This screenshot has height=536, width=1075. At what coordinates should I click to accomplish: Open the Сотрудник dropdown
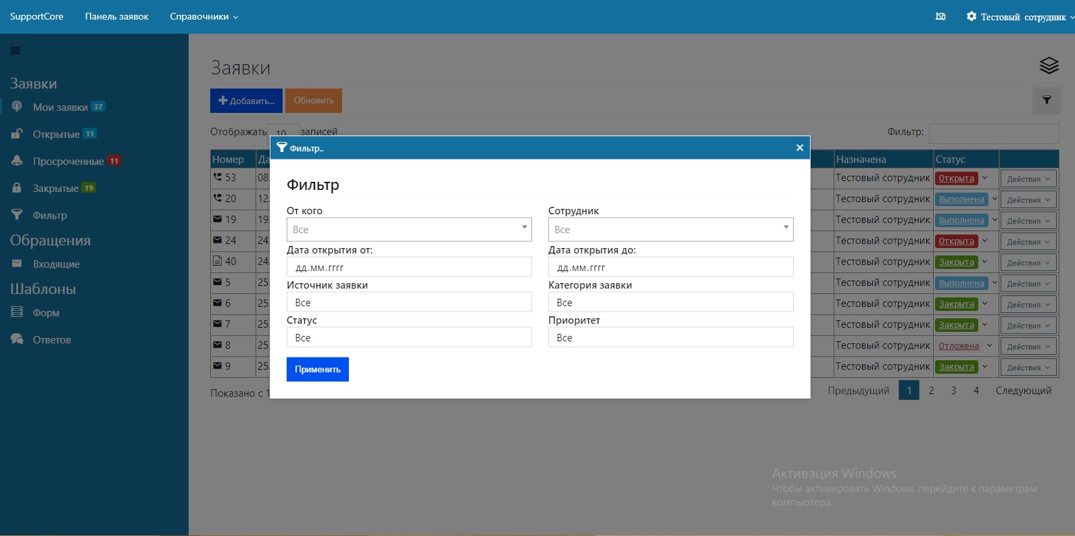pos(671,229)
